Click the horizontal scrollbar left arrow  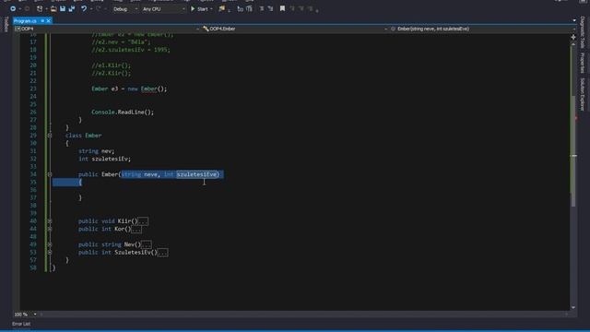[x=41, y=314]
